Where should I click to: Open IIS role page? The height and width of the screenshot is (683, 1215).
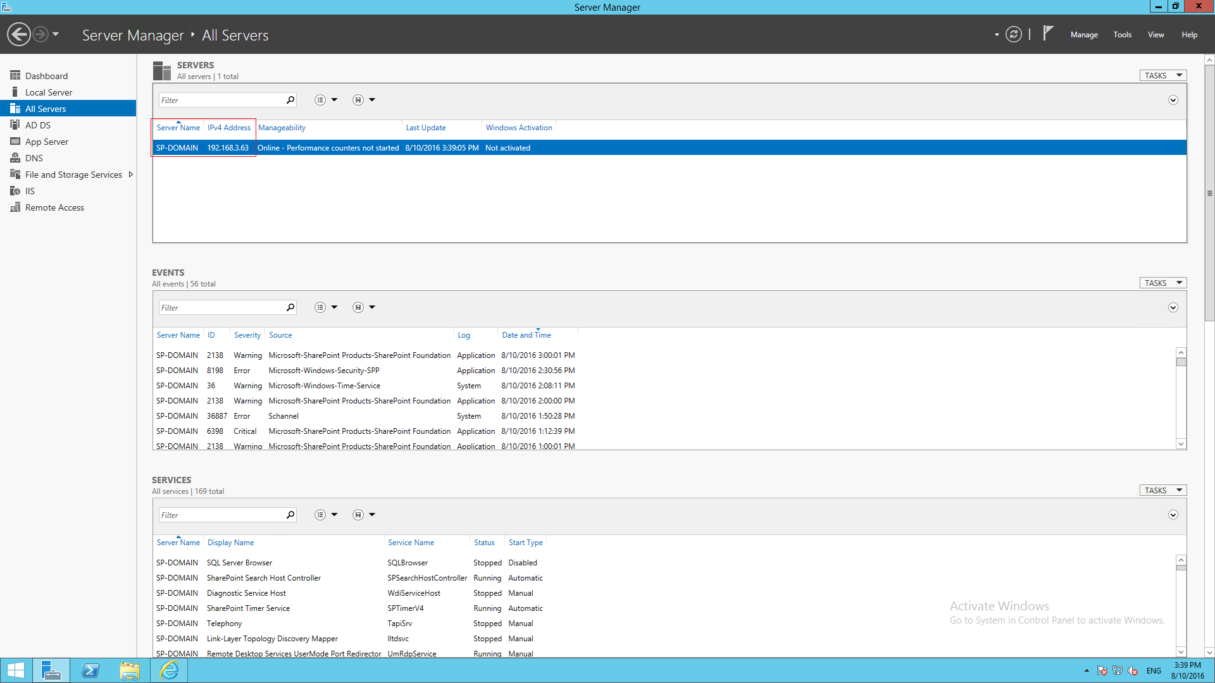(x=30, y=191)
